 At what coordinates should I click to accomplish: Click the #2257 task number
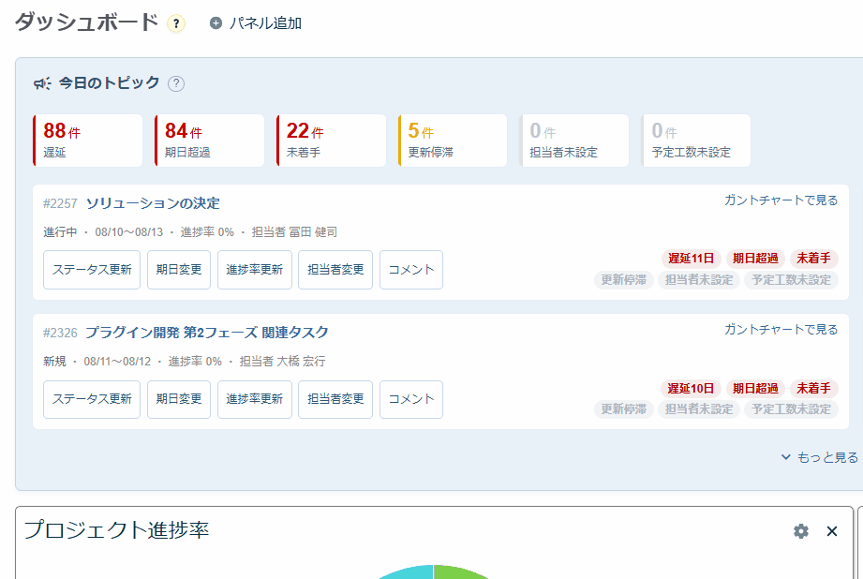pyautogui.click(x=61, y=203)
